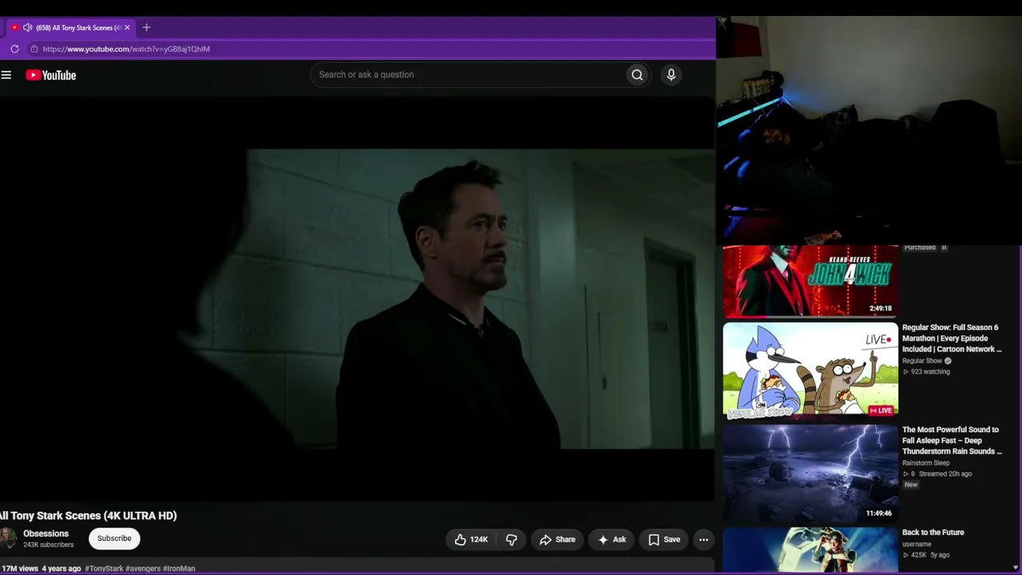This screenshot has width=1022, height=575.
Task: Open the YouTube hamburger guide menu
Action: pyautogui.click(x=6, y=75)
